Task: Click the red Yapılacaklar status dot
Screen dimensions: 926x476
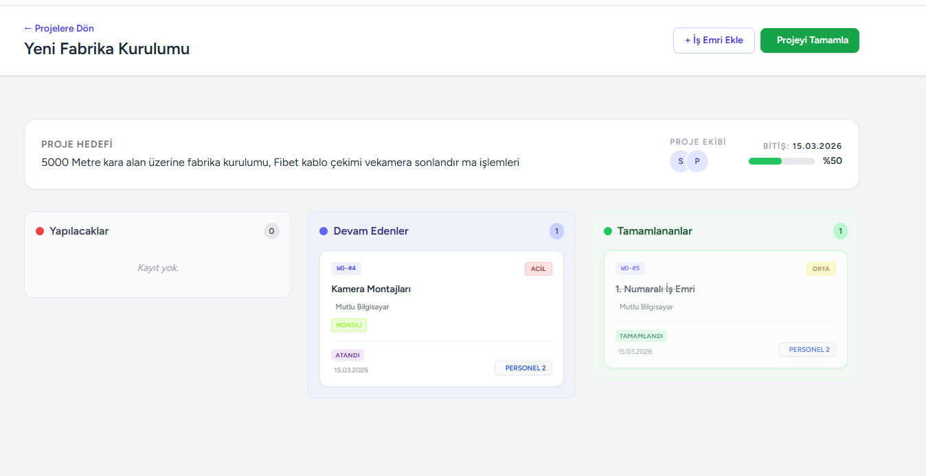Action: coord(39,231)
